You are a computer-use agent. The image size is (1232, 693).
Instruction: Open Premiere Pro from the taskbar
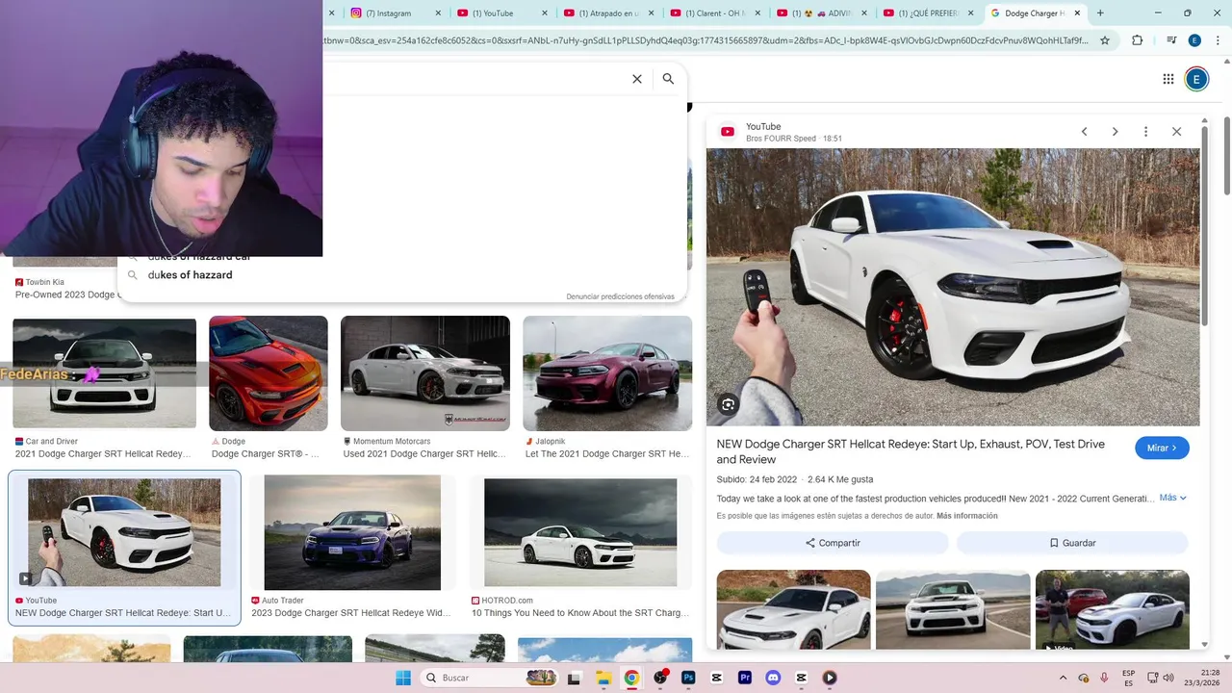745,678
